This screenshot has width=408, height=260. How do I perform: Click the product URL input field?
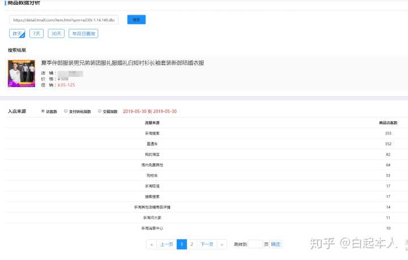[x=63, y=20]
